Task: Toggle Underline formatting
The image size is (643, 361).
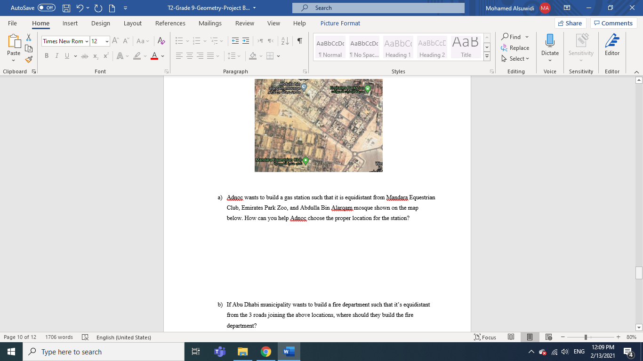Action: 67,56
